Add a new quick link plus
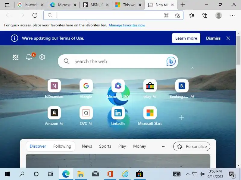Screen dimensions: 241x180 tap(182, 117)
